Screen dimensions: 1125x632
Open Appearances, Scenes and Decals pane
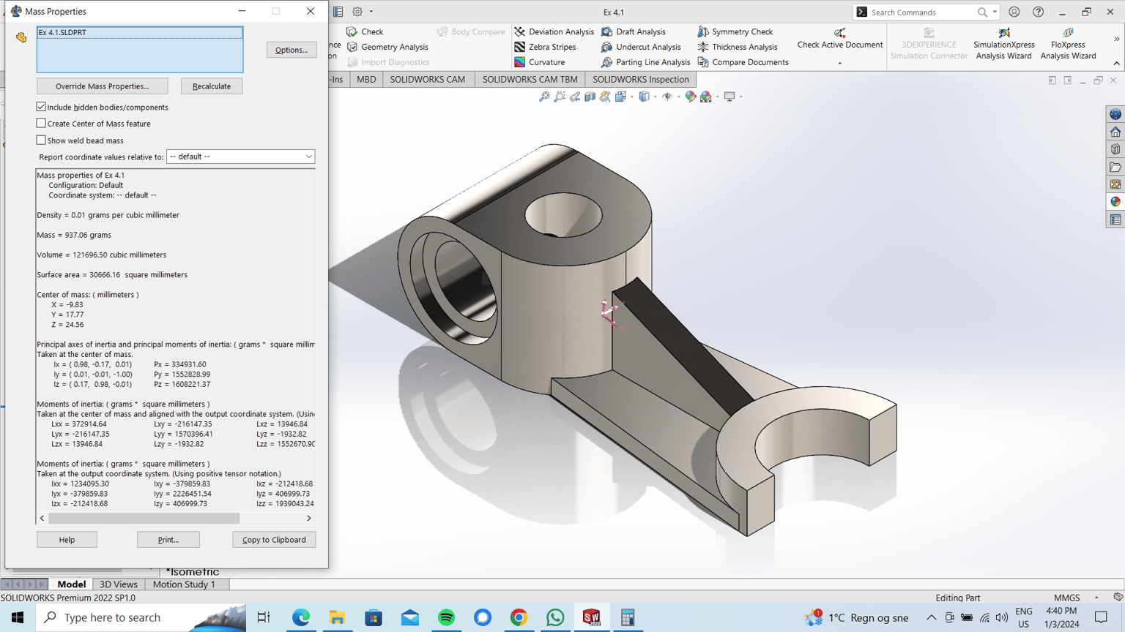coord(1115,202)
